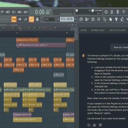Open help with the question mark icon
This screenshot has height=128, width=128.
(124, 12)
